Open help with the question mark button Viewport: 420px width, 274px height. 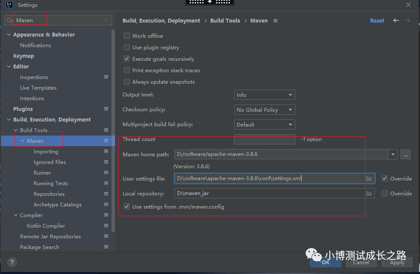coord(12,262)
